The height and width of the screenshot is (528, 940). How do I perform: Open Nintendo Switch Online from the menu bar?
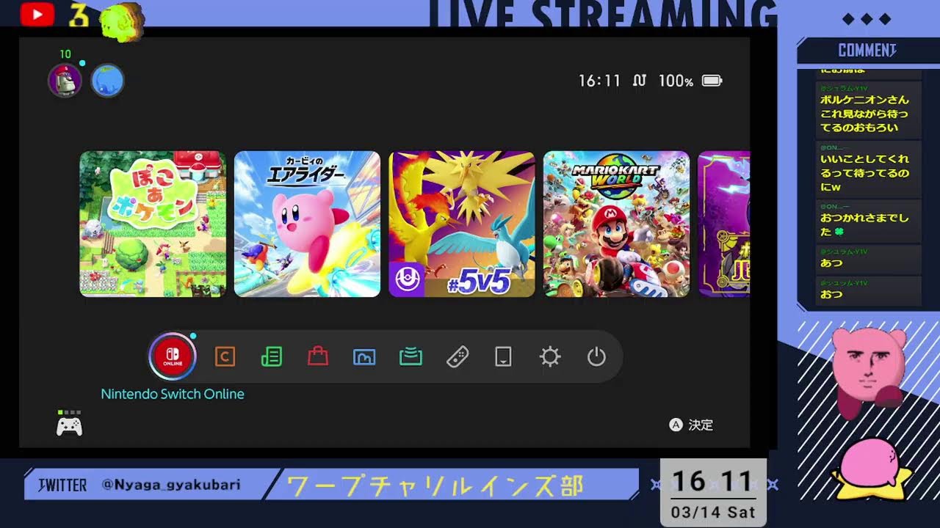point(173,356)
